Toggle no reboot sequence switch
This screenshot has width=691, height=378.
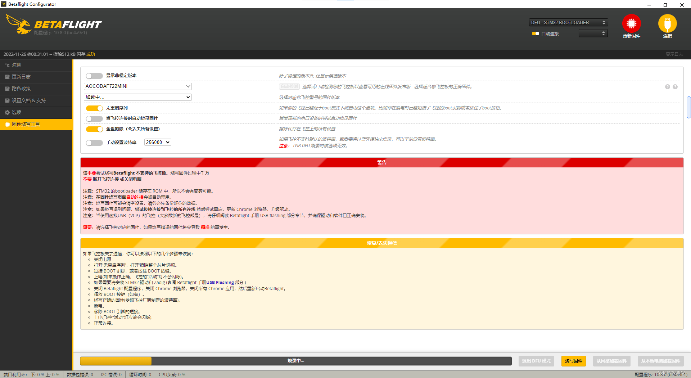click(94, 108)
